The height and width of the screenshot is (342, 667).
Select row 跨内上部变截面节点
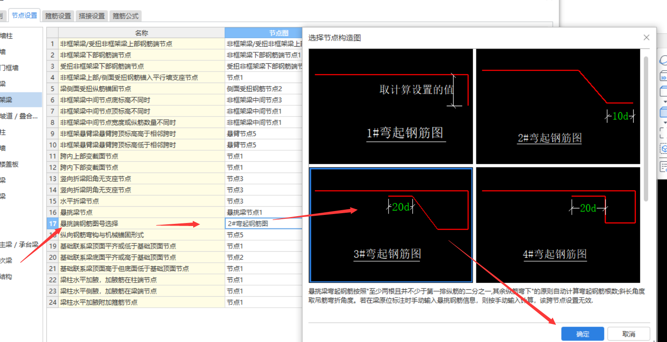point(141,156)
